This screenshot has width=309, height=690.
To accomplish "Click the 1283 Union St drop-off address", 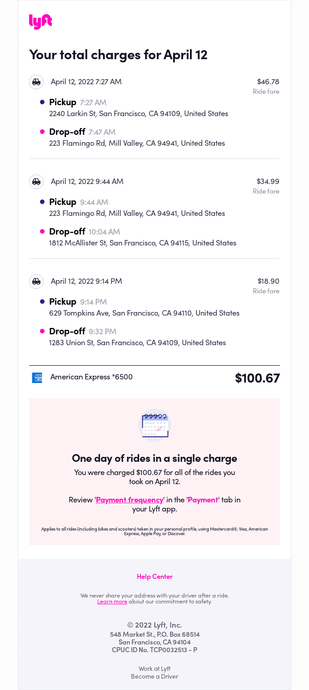I will [x=137, y=343].
